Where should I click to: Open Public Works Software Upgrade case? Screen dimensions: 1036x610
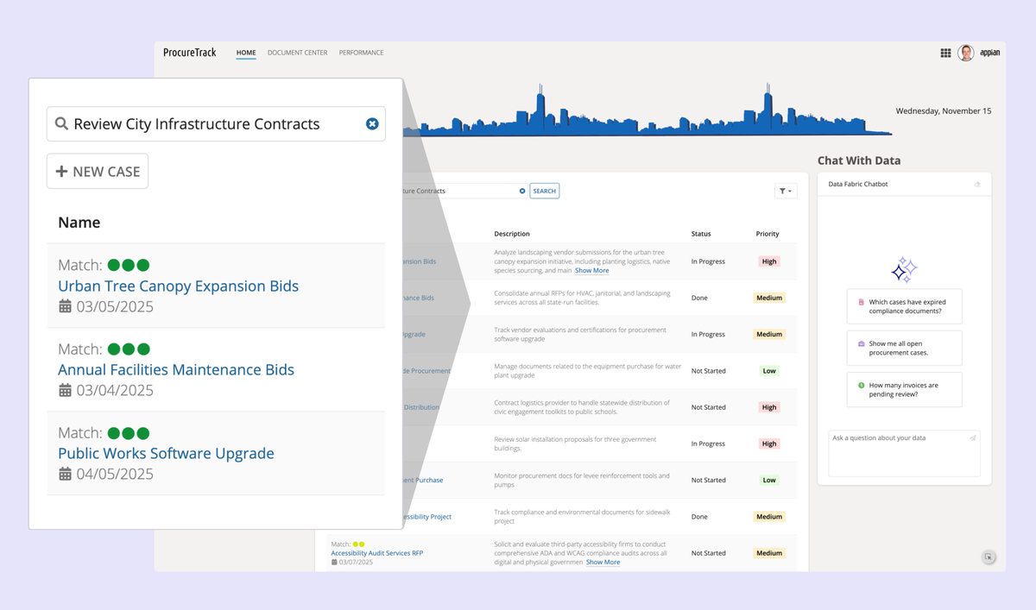coord(166,454)
